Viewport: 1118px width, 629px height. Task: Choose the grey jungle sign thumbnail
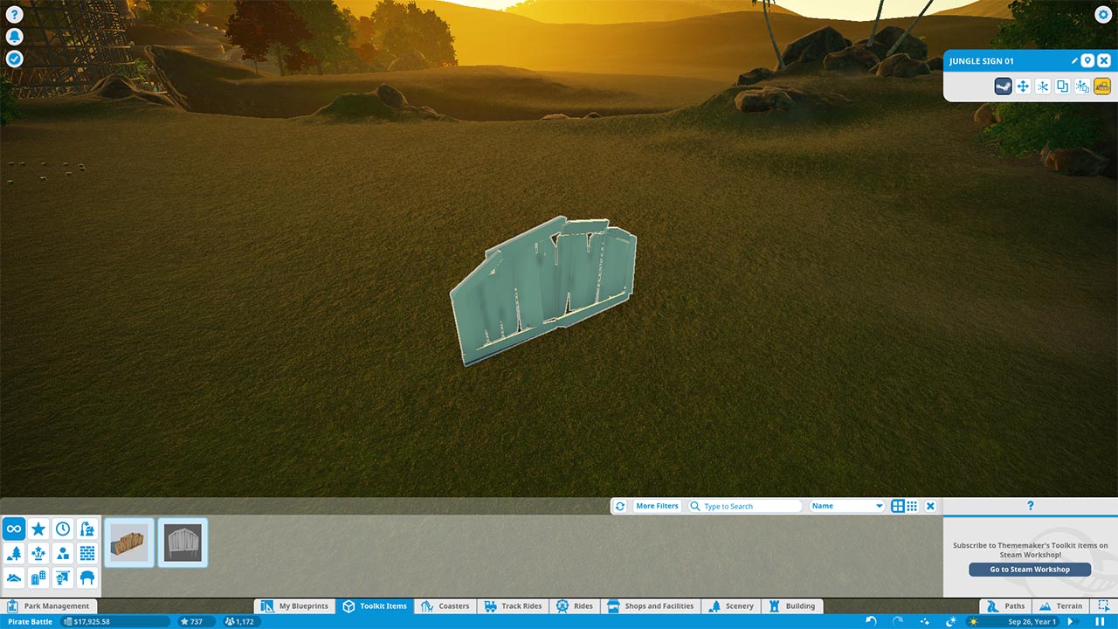(x=183, y=543)
